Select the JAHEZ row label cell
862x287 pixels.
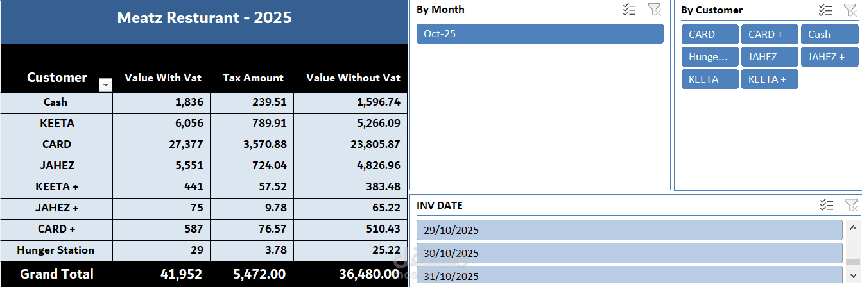click(56, 166)
